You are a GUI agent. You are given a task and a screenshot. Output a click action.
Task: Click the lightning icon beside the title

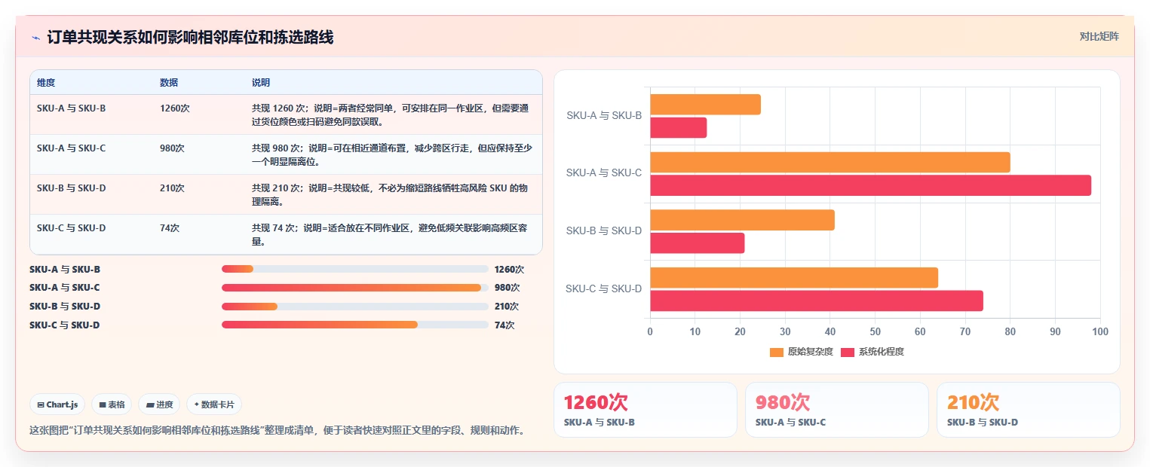click(x=35, y=37)
